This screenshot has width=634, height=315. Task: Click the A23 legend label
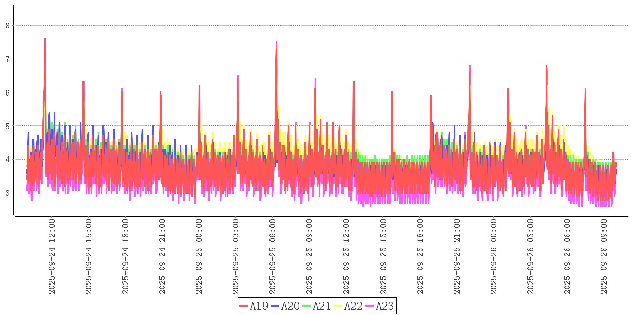click(x=384, y=306)
